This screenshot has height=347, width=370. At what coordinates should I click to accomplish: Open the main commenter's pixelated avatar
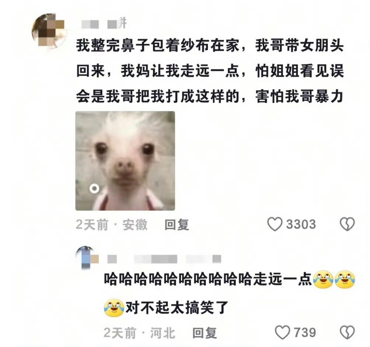click(49, 31)
